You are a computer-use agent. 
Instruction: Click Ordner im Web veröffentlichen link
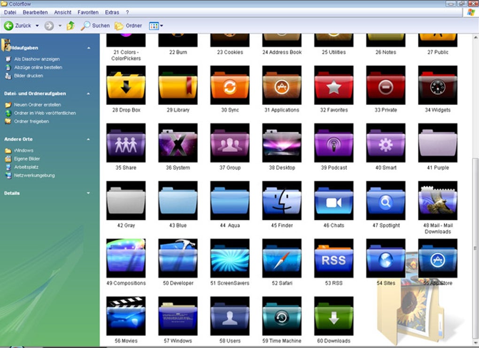tap(45, 113)
